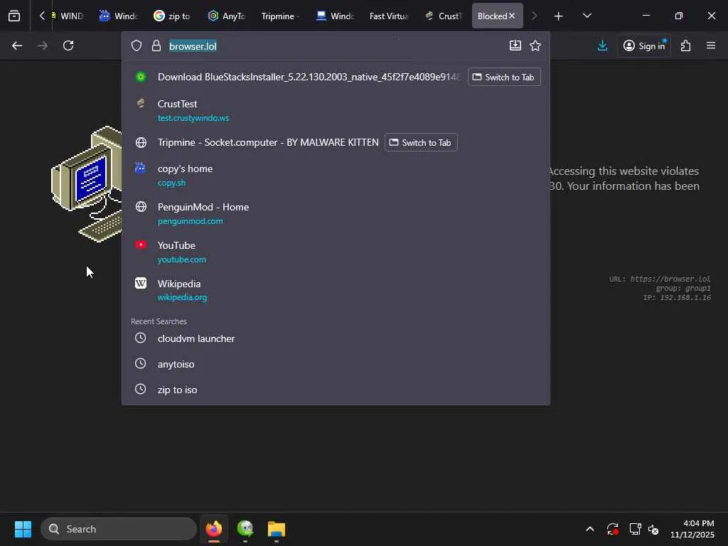The height and width of the screenshot is (546, 728).
Task: Open the copy.sh link
Action: tap(171, 183)
